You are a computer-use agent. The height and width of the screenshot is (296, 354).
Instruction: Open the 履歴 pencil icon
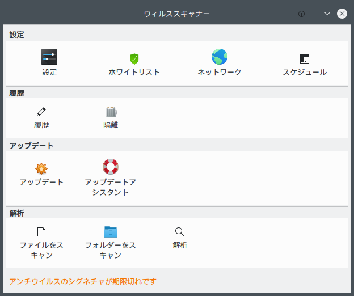(41, 112)
